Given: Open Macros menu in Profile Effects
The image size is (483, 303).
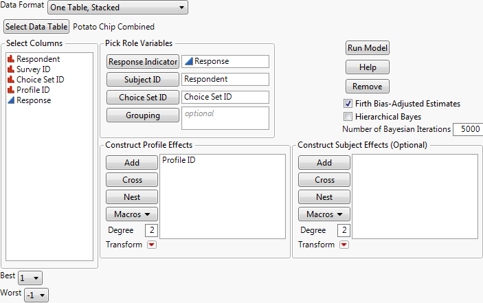Looking at the screenshot, I should tap(132, 214).
